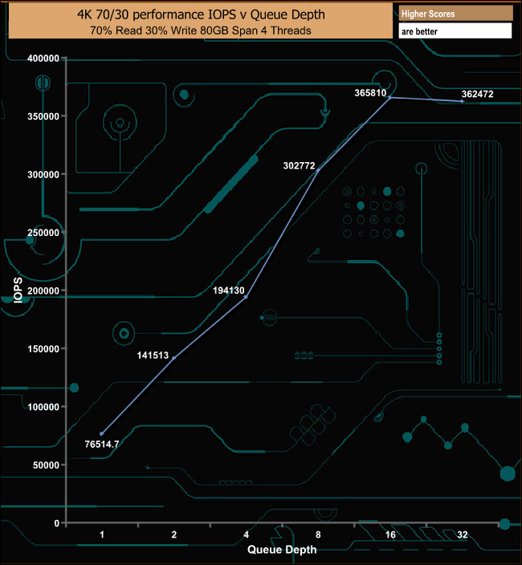
Task: Click the 'Higher Scores' legend box
Action: (x=455, y=14)
